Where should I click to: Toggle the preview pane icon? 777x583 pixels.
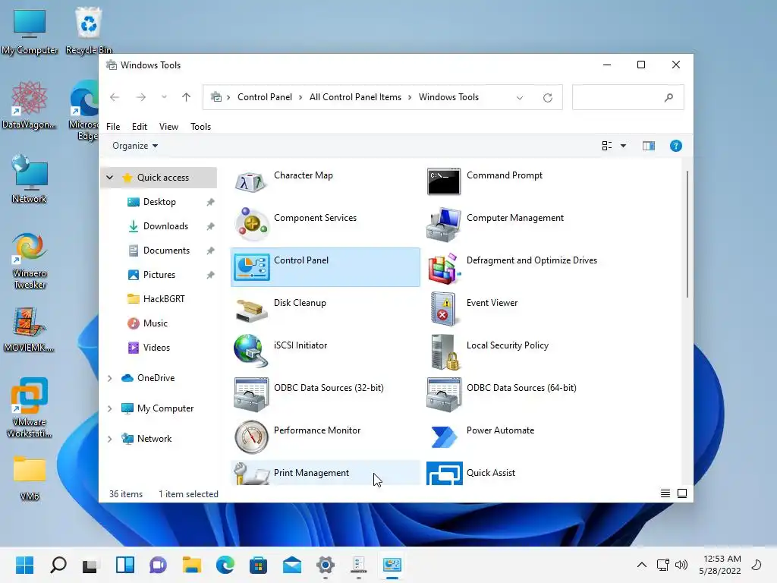649,146
